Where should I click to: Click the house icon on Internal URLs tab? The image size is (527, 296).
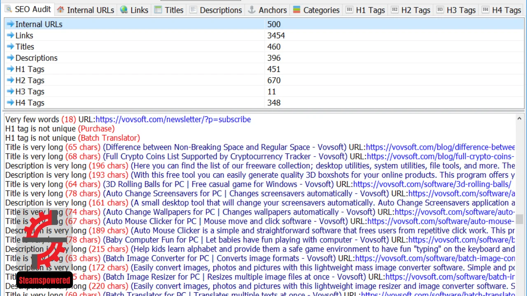[x=61, y=9]
